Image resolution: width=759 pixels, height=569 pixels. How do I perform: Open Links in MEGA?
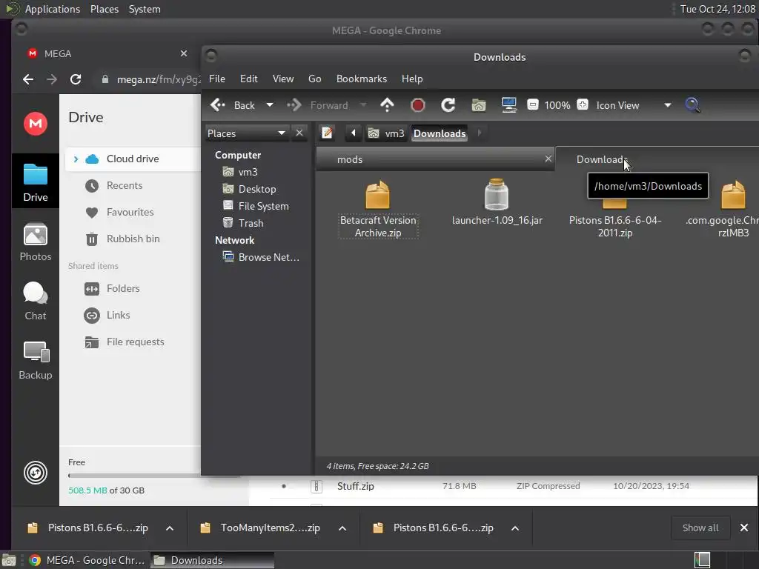point(107,315)
